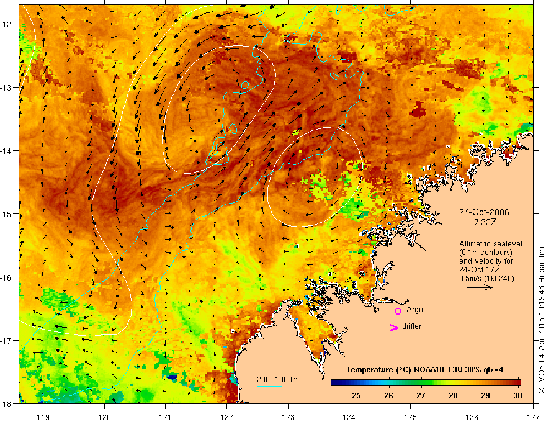Viewport: 546px width, 422px height.
Task: Click the longitude axis label 127
Action: (533, 417)
